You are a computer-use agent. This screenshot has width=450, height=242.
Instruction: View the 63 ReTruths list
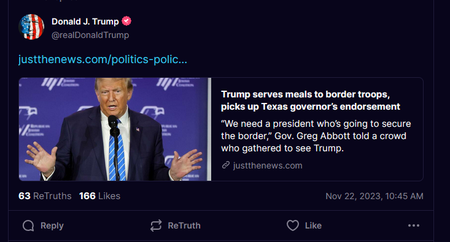point(45,196)
